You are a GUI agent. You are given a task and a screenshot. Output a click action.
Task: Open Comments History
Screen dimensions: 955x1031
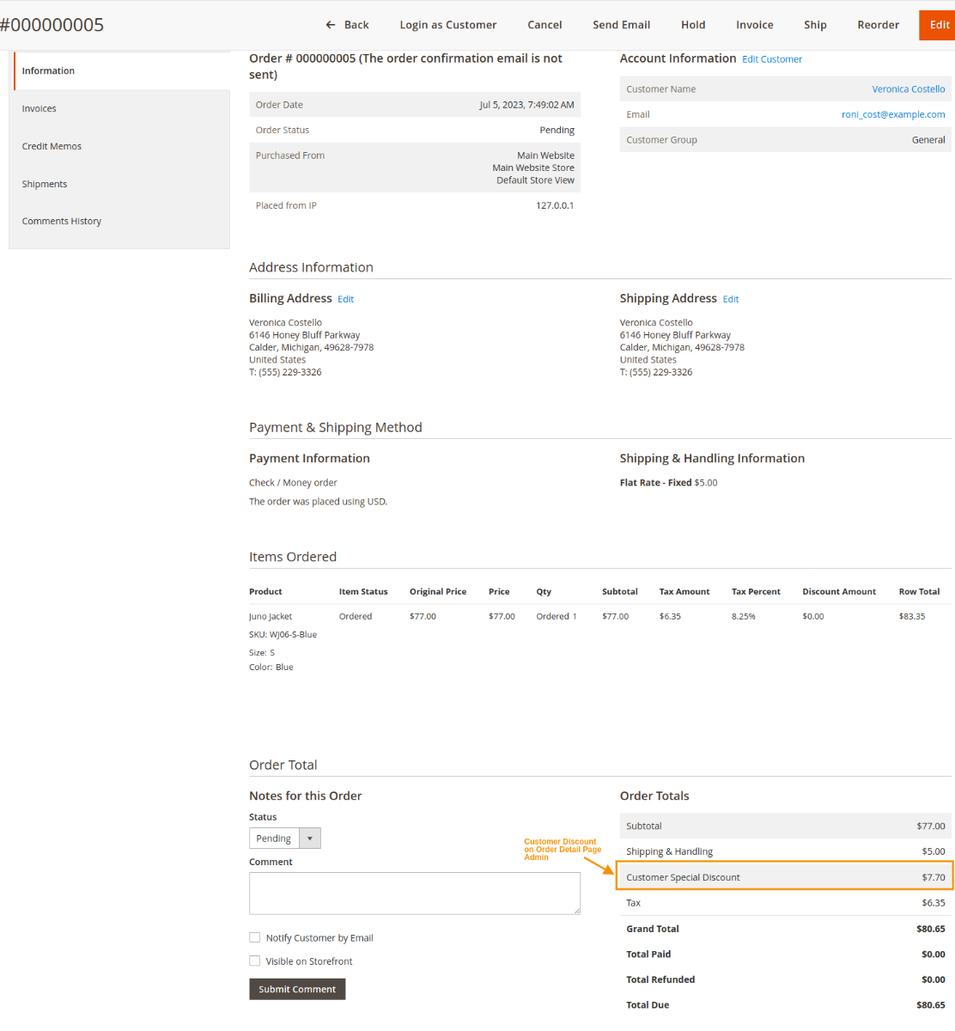[x=61, y=221]
